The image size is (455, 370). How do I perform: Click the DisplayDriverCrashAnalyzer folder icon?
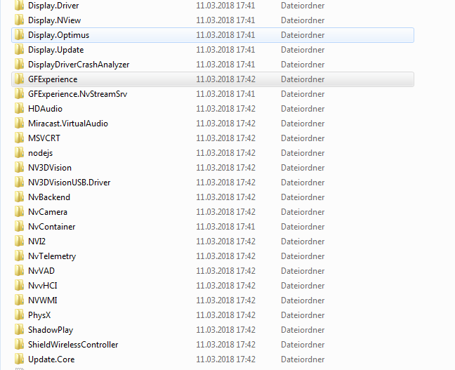point(19,65)
